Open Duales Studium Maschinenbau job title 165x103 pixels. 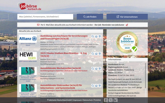point(64,54)
